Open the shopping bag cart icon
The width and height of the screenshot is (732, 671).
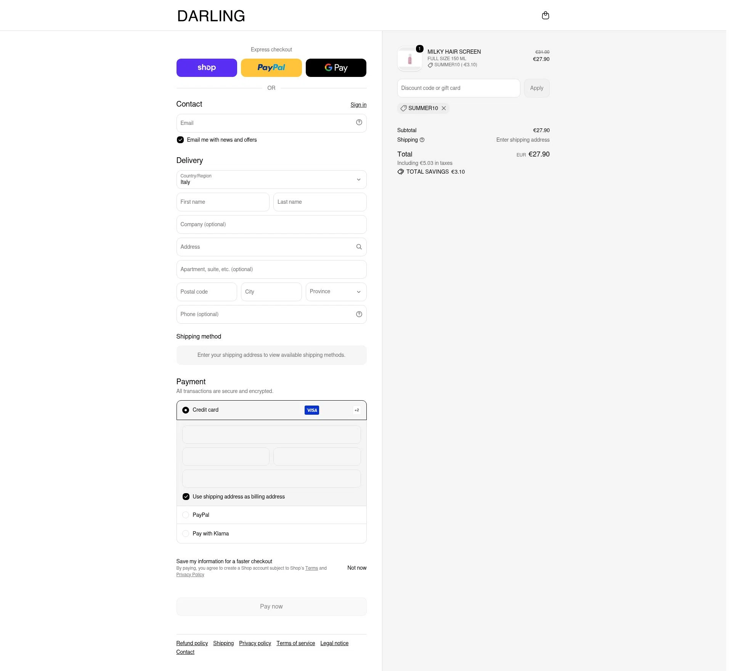pyautogui.click(x=545, y=15)
